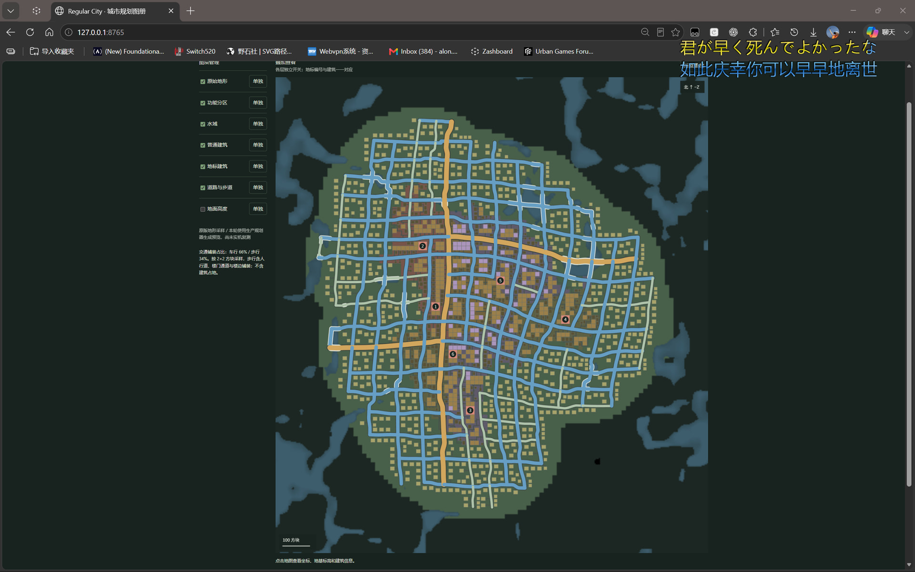The width and height of the screenshot is (915, 572).
Task: Expand the chat sidebar chevron
Action: click(906, 32)
